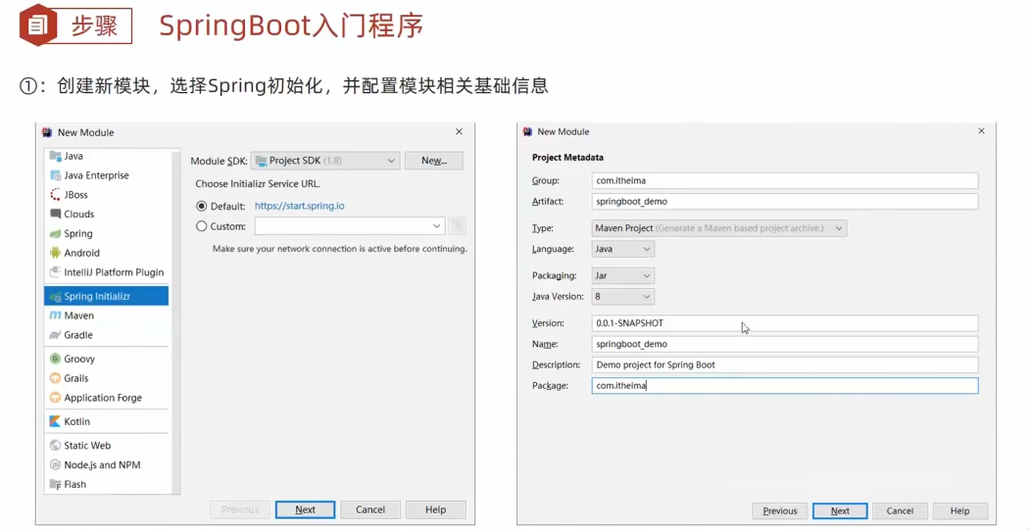Click the Grails icon

(x=55, y=378)
